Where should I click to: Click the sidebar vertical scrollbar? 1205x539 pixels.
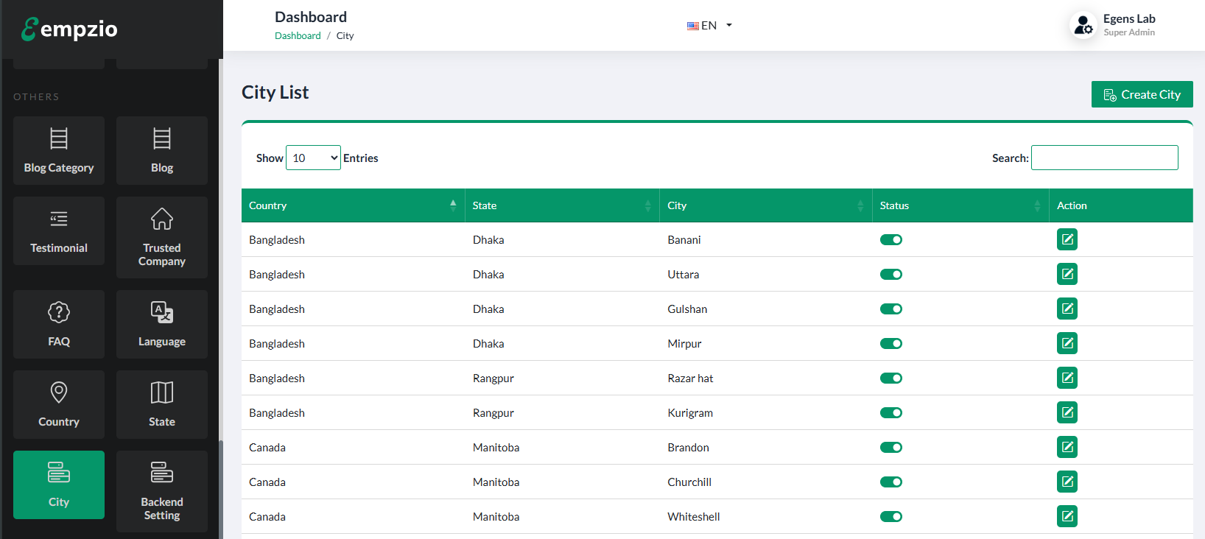(x=220, y=486)
